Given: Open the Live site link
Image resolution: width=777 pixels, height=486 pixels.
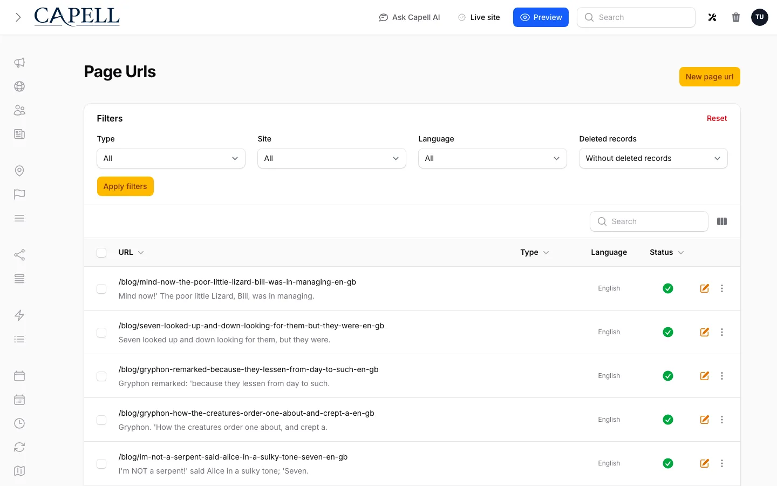Looking at the screenshot, I should coord(479,17).
